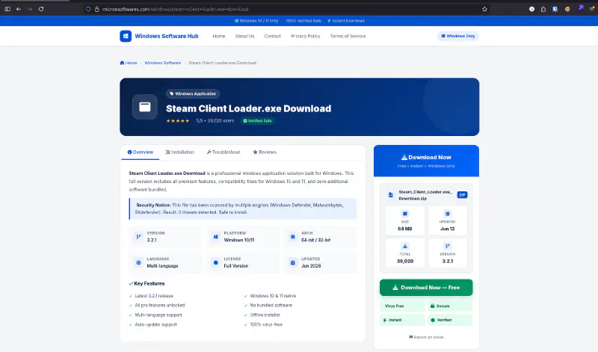Go back with the browser back arrow

18,9
